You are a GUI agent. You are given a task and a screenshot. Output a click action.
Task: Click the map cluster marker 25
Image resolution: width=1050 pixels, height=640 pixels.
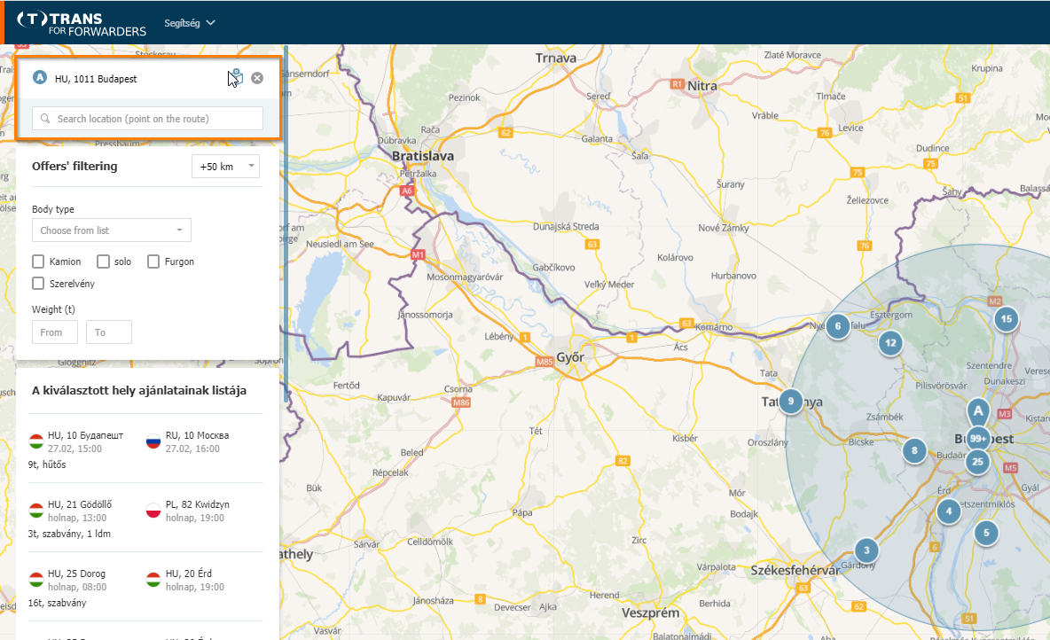977,461
